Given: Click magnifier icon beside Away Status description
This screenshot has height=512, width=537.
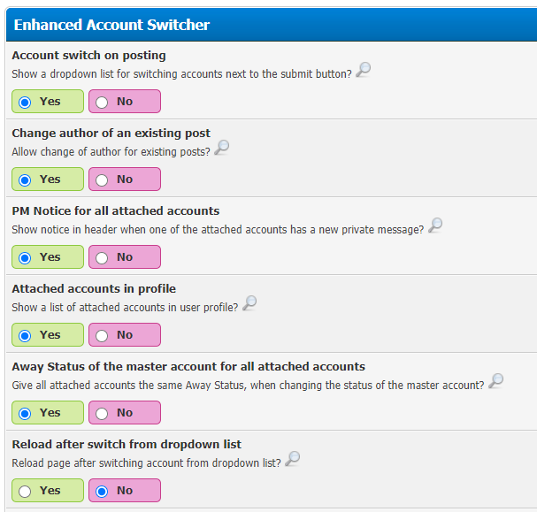Looking at the screenshot, I should coord(495,380).
